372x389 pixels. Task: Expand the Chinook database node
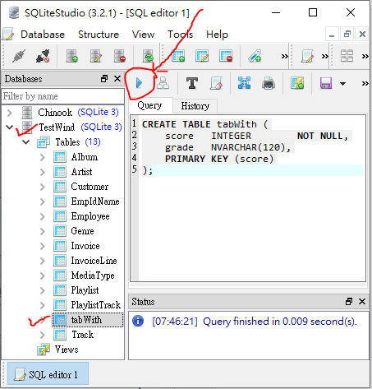coord(10,113)
